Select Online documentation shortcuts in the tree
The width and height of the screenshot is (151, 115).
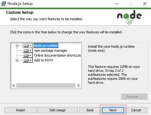[x=57, y=55]
